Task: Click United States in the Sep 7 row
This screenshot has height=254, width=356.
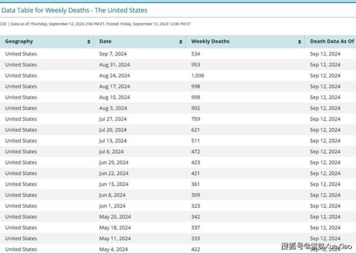Action: click(21, 54)
